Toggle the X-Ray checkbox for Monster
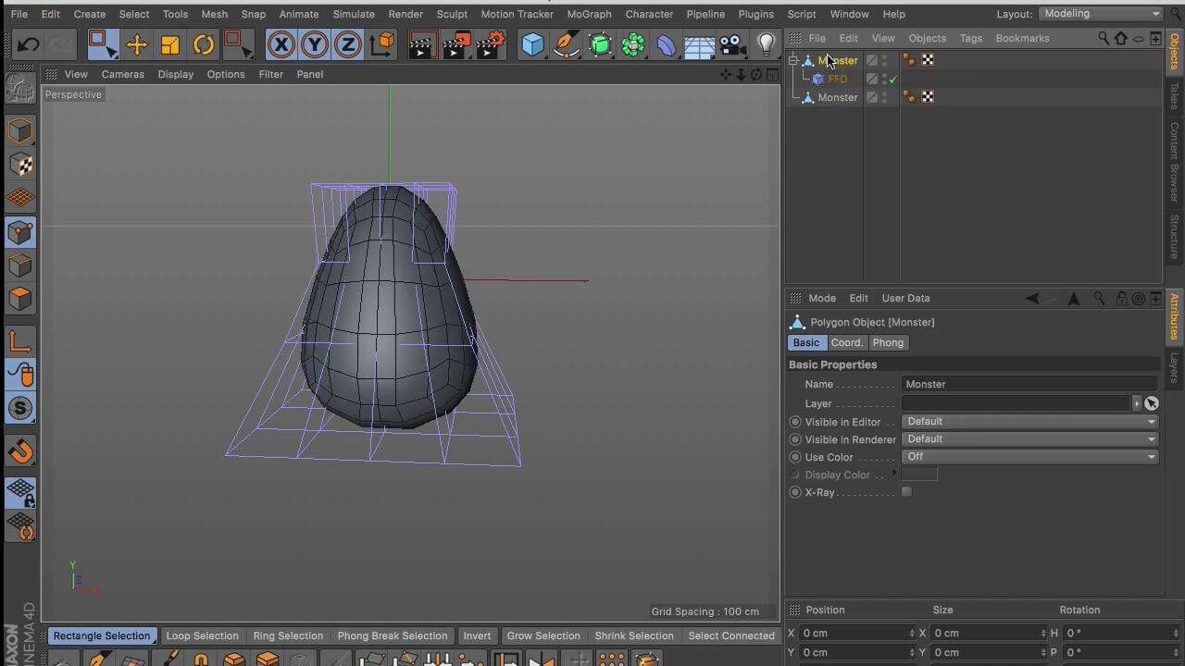Image resolution: width=1185 pixels, height=666 pixels. click(906, 491)
